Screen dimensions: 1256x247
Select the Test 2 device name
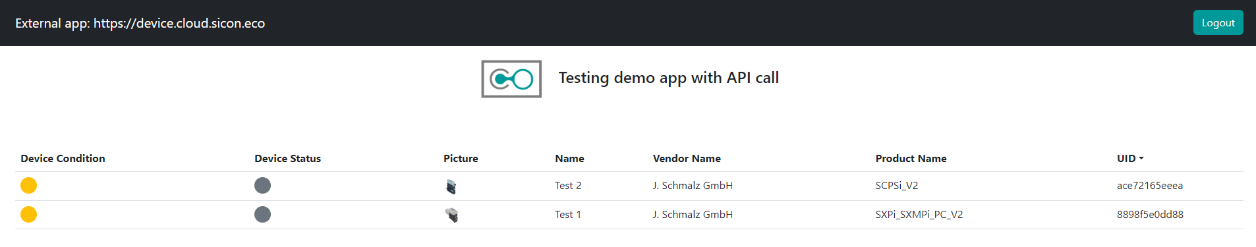[x=568, y=186]
